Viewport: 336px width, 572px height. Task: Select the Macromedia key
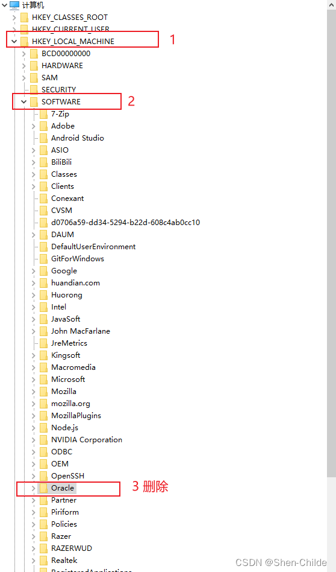tap(73, 367)
